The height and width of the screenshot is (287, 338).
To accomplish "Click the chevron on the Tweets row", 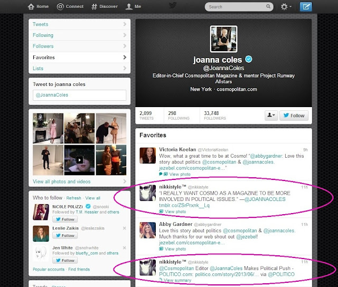I will 125,24.
